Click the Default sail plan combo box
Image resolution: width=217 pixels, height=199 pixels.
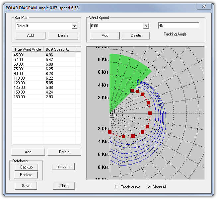[46, 26]
